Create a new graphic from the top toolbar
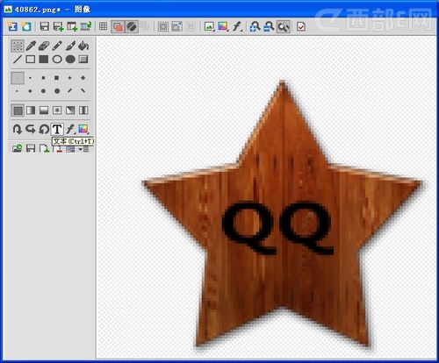This screenshot has width=439, height=363. tap(12, 26)
